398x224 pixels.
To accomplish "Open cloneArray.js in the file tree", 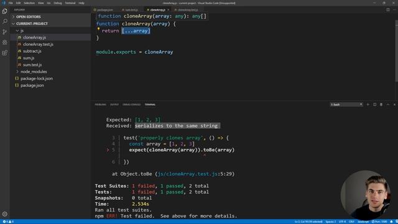I will (50, 37).
